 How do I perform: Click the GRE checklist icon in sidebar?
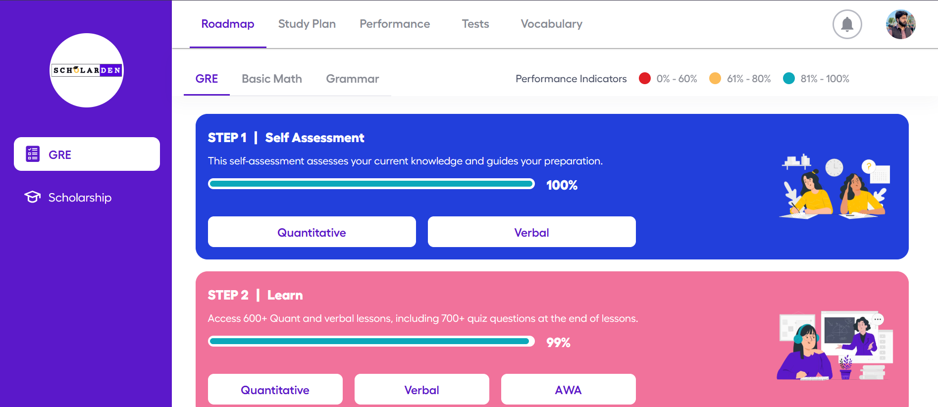[33, 154]
